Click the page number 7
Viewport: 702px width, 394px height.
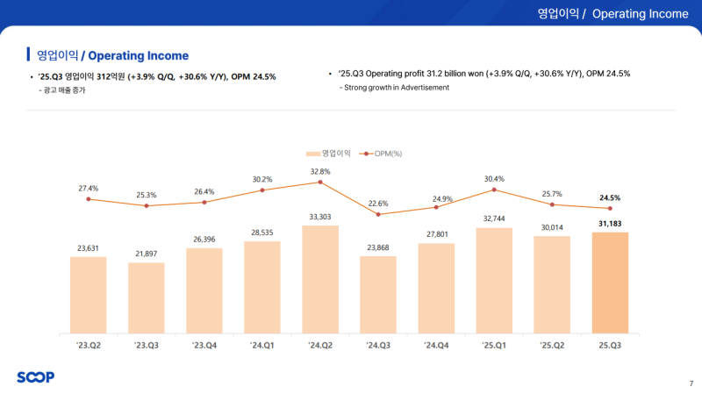691,383
